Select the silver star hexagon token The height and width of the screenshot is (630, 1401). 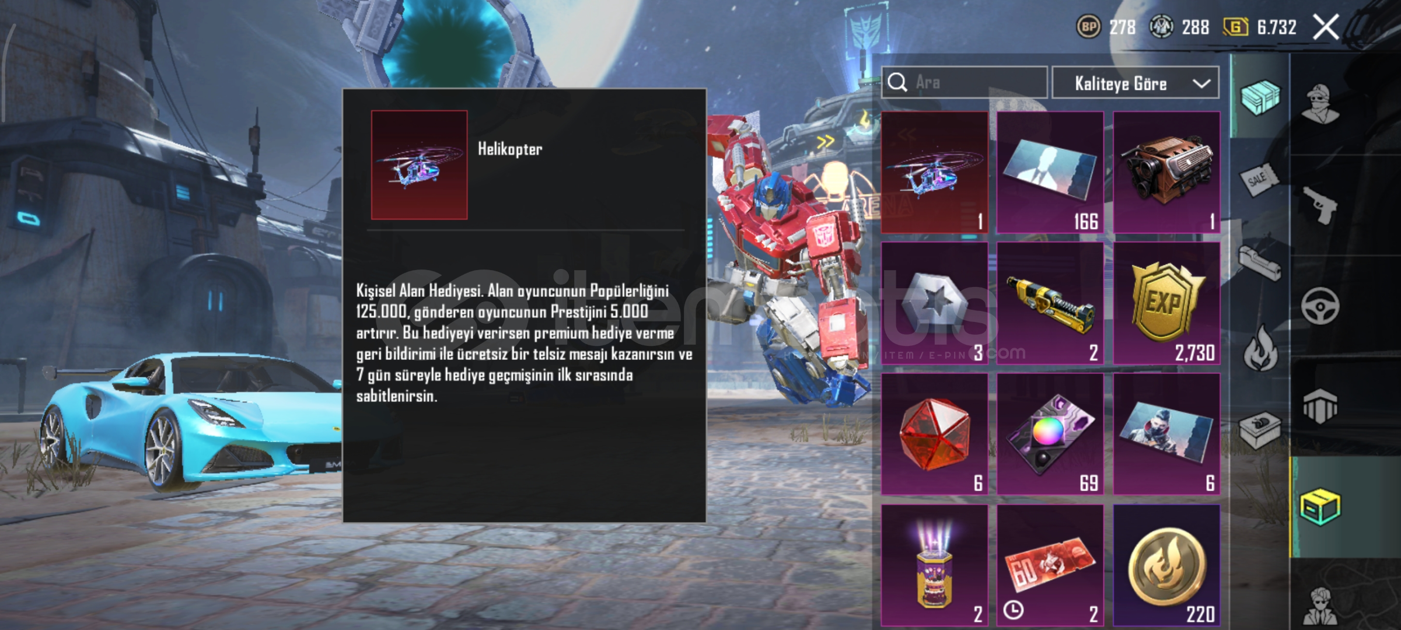pos(934,303)
